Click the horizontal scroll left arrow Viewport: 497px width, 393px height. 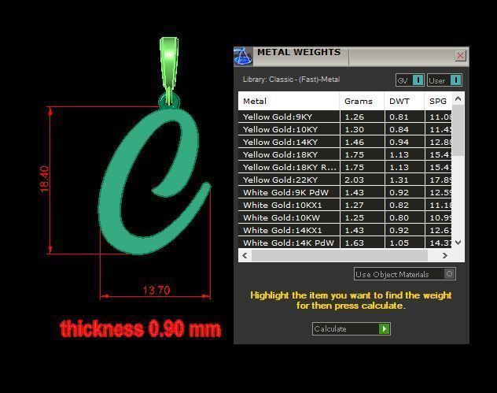245,255
